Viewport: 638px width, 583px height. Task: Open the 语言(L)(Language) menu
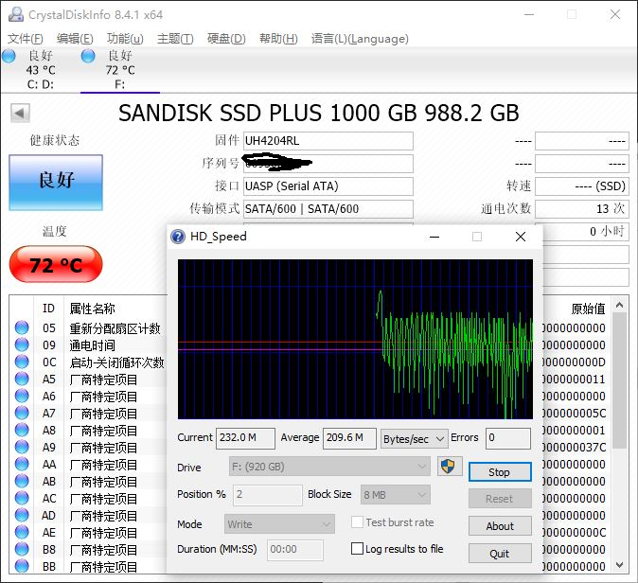click(360, 39)
